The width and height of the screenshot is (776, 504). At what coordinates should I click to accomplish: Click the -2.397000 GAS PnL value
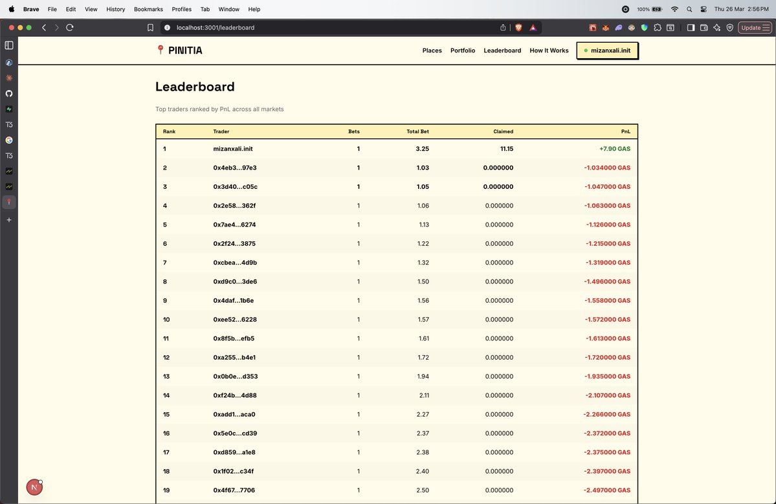[x=608, y=472]
